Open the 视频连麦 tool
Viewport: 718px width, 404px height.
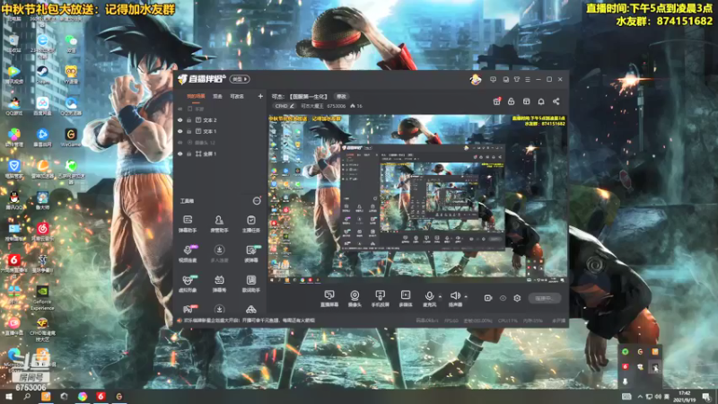(188, 253)
